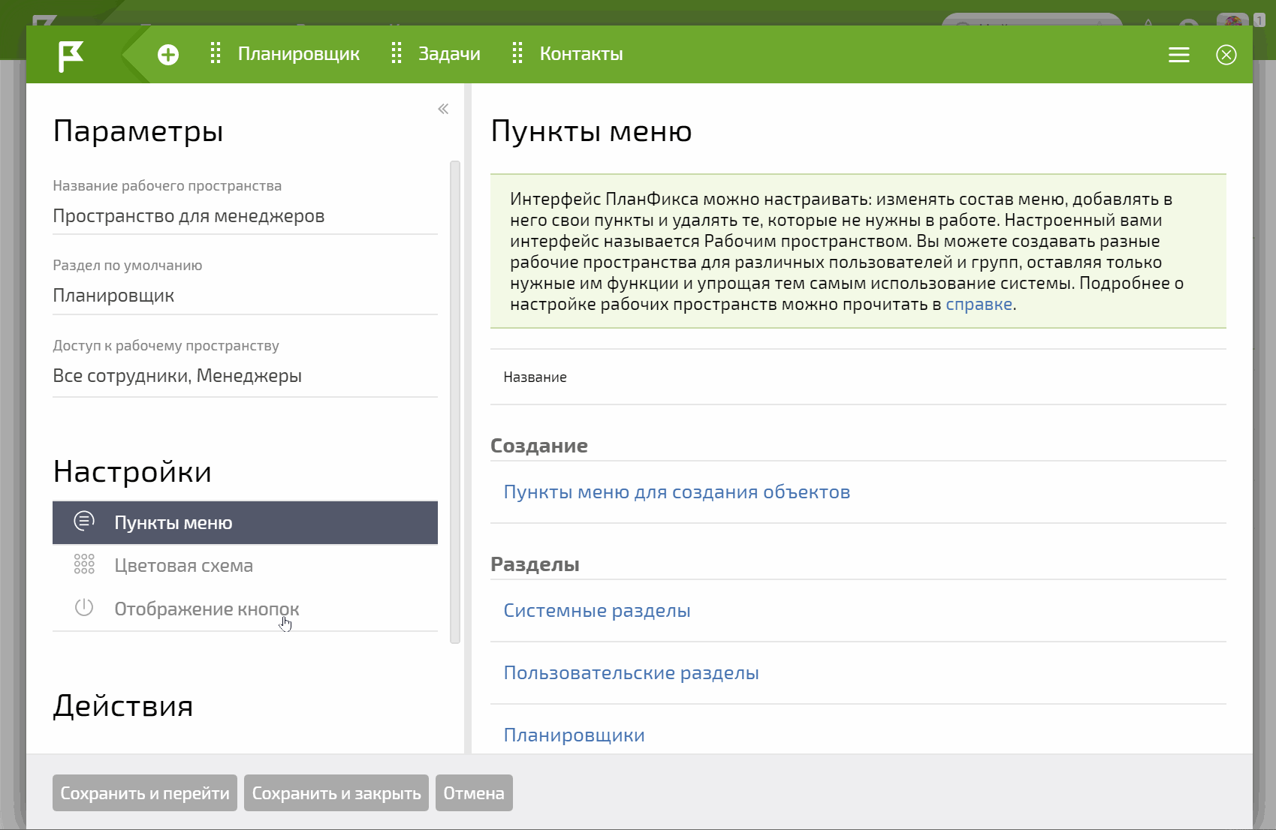Screen dimensions: 1276x830
Task: Click Отмена button
Action: [x=474, y=793]
